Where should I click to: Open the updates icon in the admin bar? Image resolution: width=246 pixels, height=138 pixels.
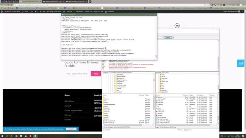[x=31, y=11]
